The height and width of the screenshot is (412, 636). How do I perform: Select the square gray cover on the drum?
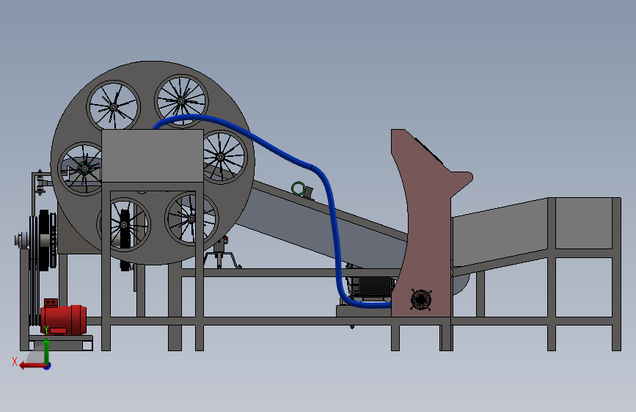153,155
